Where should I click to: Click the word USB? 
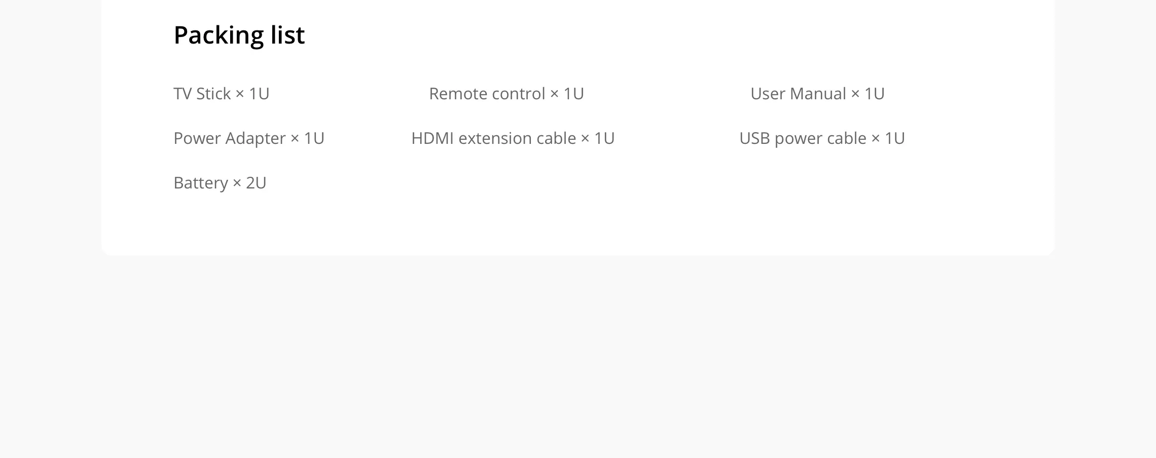pos(754,138)
